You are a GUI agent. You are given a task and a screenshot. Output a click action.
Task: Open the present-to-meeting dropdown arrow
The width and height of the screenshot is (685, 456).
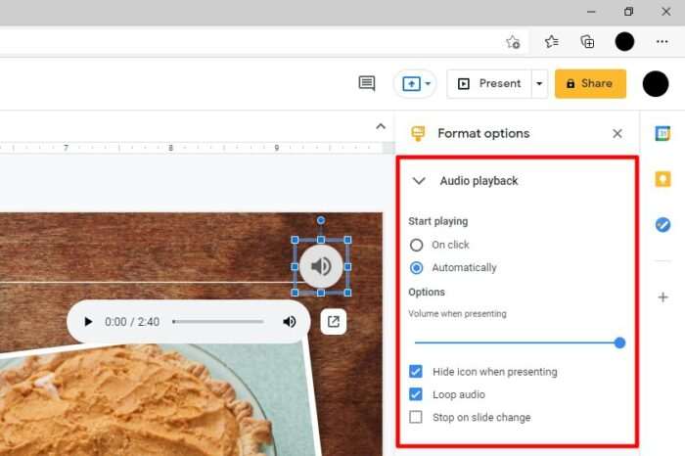point(429,83)
